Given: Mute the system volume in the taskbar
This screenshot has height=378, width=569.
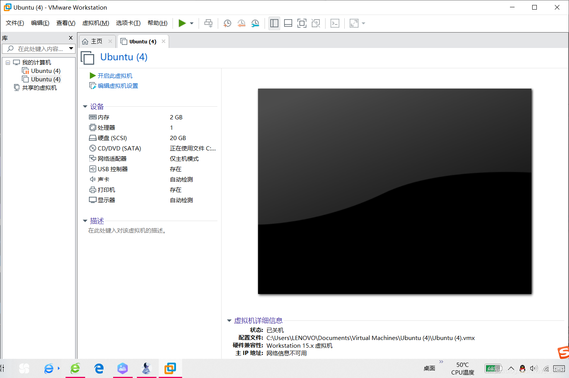Looking at the screenshot, I should (x=533, y=368).
